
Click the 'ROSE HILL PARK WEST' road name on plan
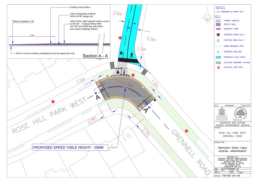pyautogui.click(x=49, y=115)
